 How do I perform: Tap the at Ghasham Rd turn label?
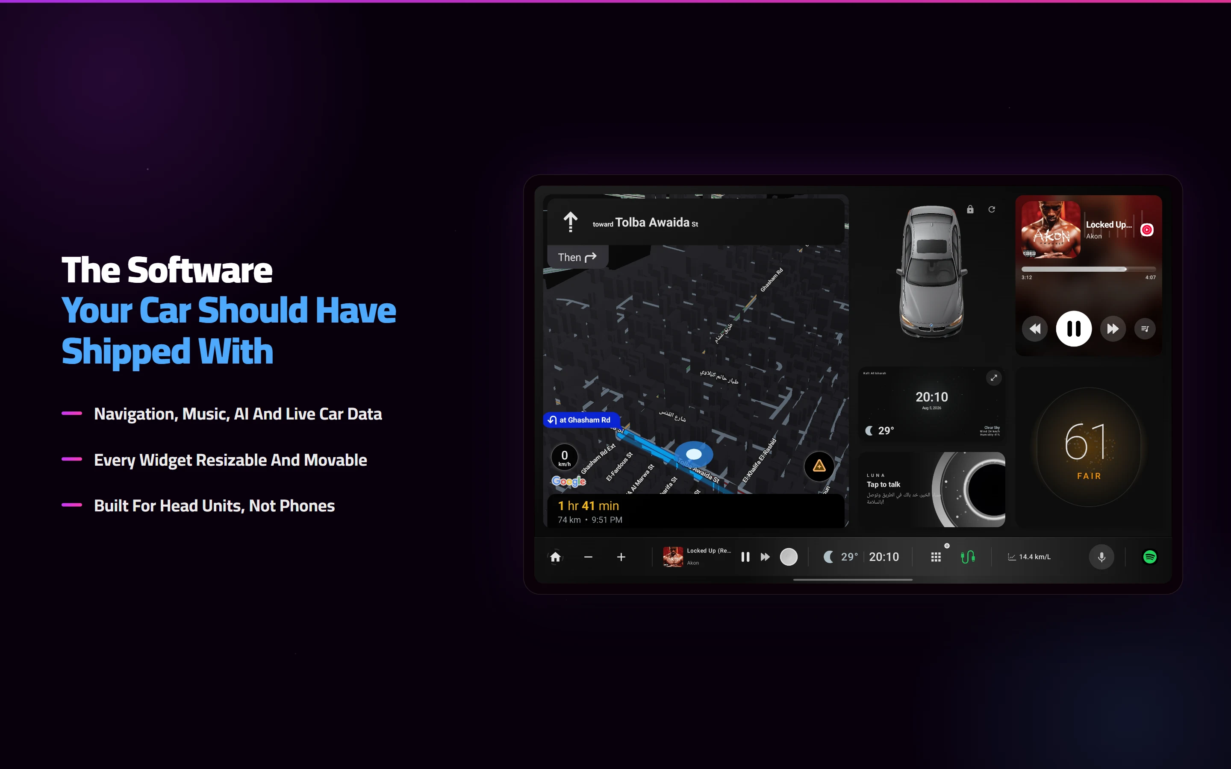click(581, 420)
